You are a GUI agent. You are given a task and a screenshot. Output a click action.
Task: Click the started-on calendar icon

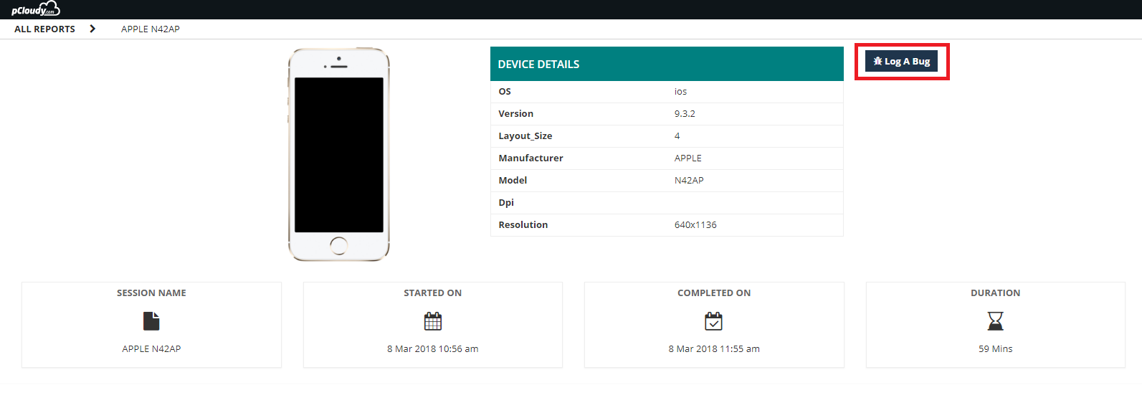pos(433,320)
